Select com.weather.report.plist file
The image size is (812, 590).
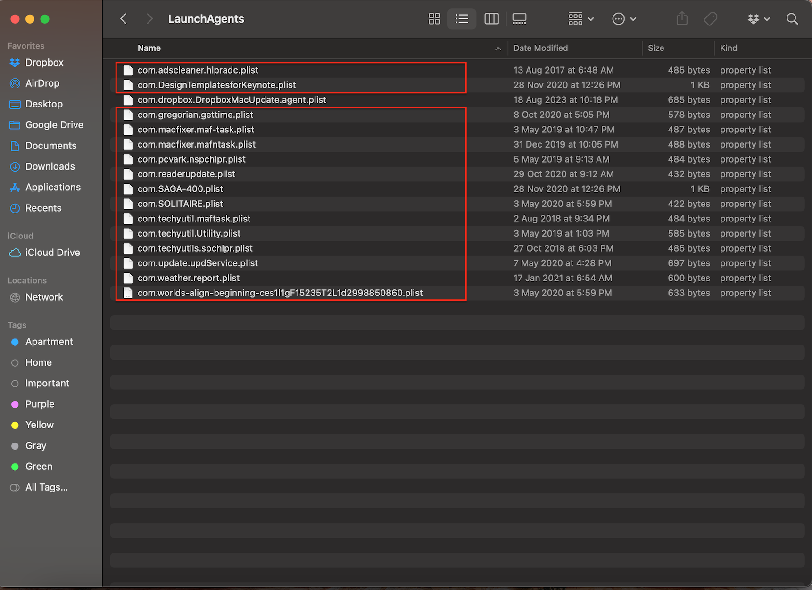[x=457, y=278]
